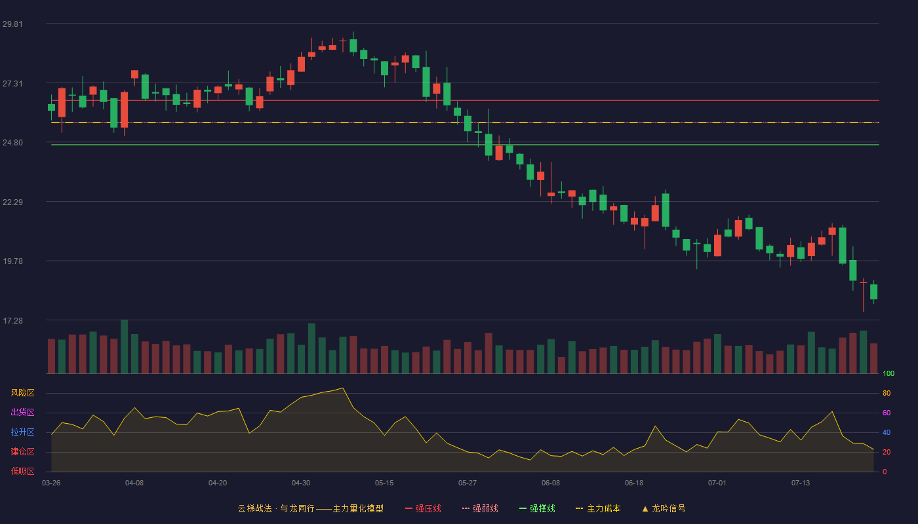The height and width of the screenshot is (524, 918).
Task: Toggle the 强压线 legend entry
Action: (423, 508)
